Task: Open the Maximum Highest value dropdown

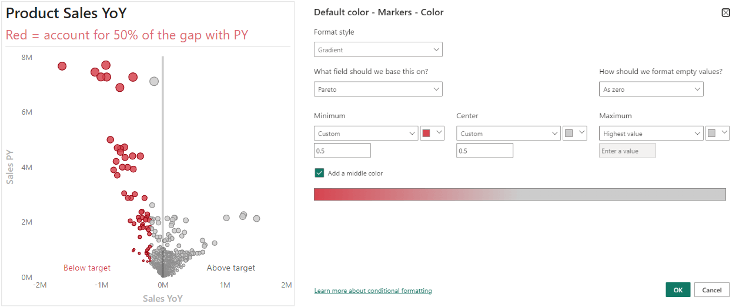Action: (x=651, y=134)
